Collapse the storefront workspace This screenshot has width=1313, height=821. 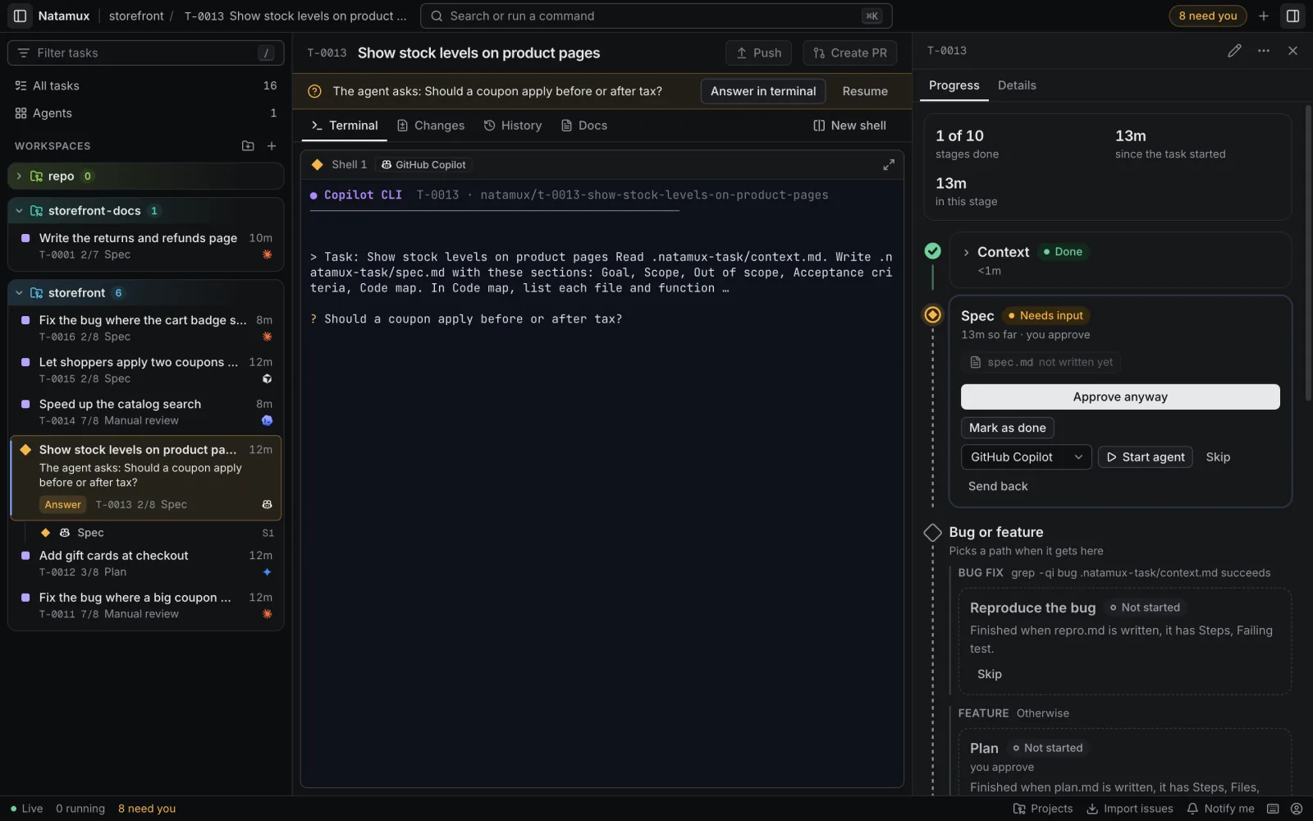[19, 293]
